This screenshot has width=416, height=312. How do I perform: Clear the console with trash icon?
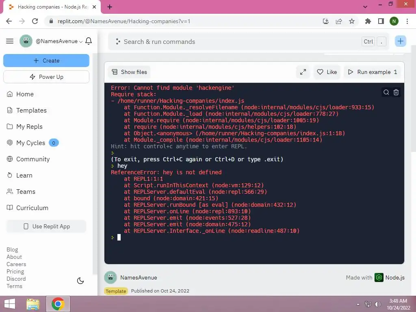click(x=396, y=92)
